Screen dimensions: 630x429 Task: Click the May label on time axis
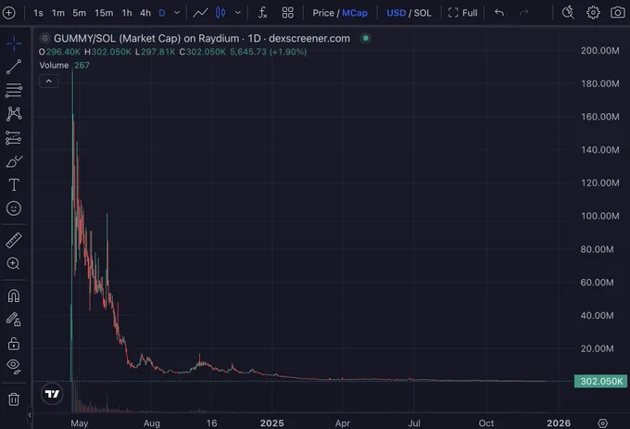click(x=79, y=423)
